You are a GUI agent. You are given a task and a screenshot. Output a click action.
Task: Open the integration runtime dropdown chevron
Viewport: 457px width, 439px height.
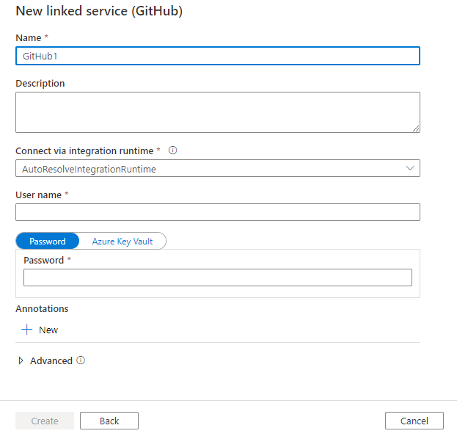(409, 168)
